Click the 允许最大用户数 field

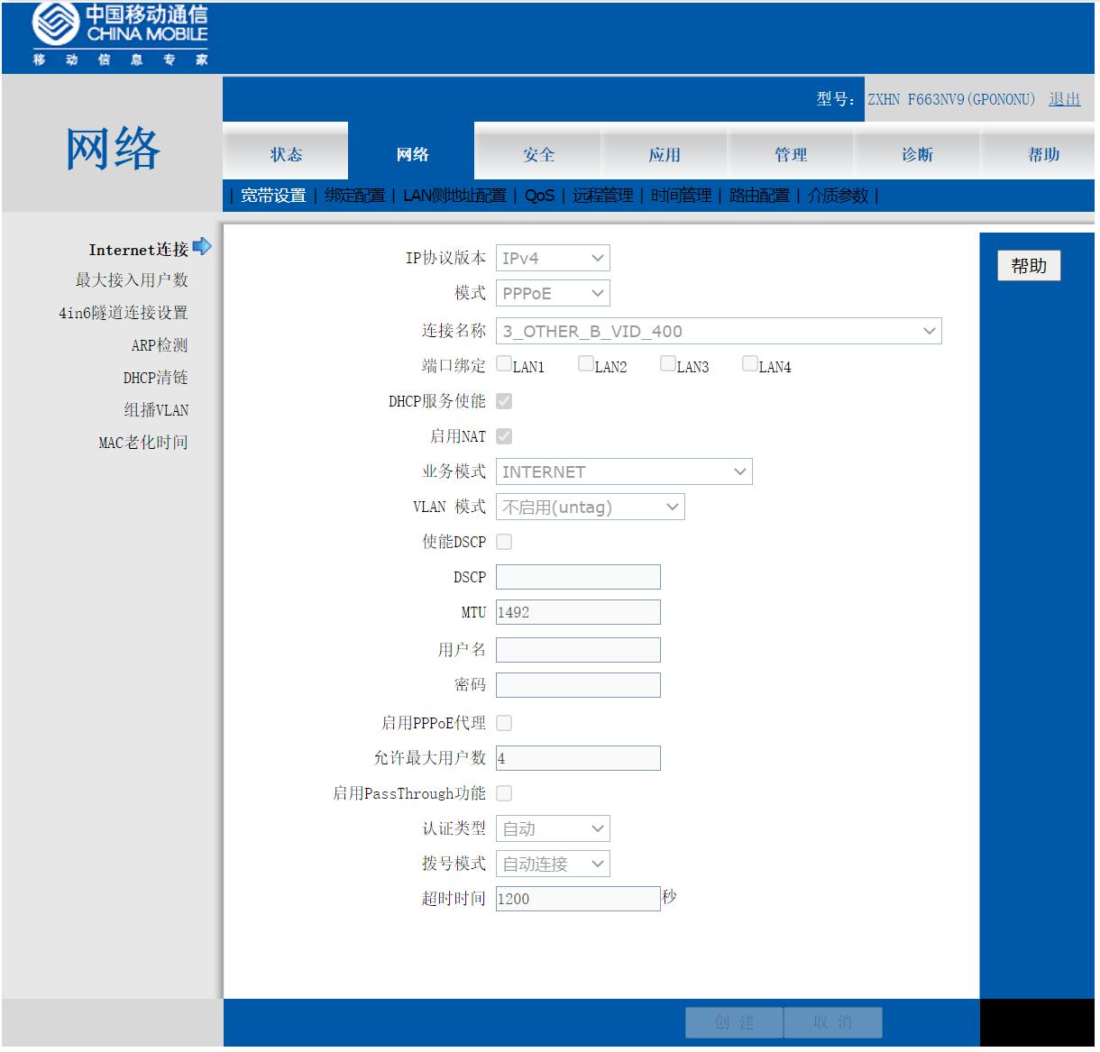click(578, 758)
